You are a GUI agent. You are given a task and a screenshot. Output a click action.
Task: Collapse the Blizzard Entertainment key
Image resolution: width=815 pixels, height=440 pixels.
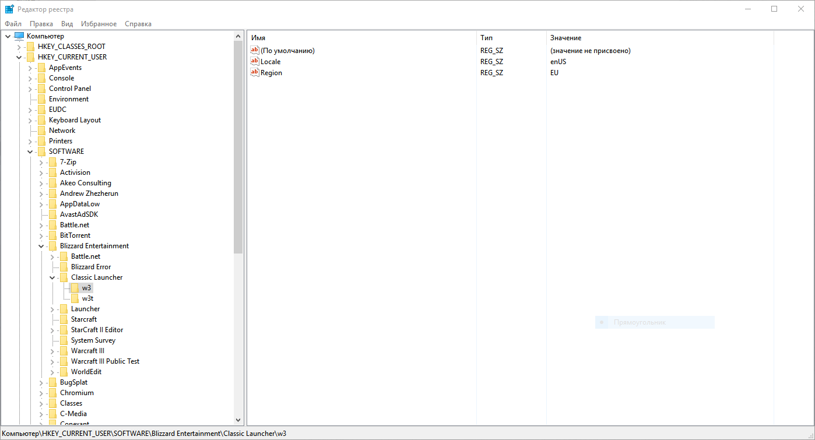pyautogui.click(x=41, y=246)
